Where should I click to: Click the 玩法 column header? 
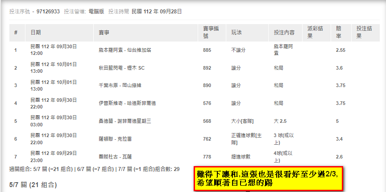tap(237, 33)
